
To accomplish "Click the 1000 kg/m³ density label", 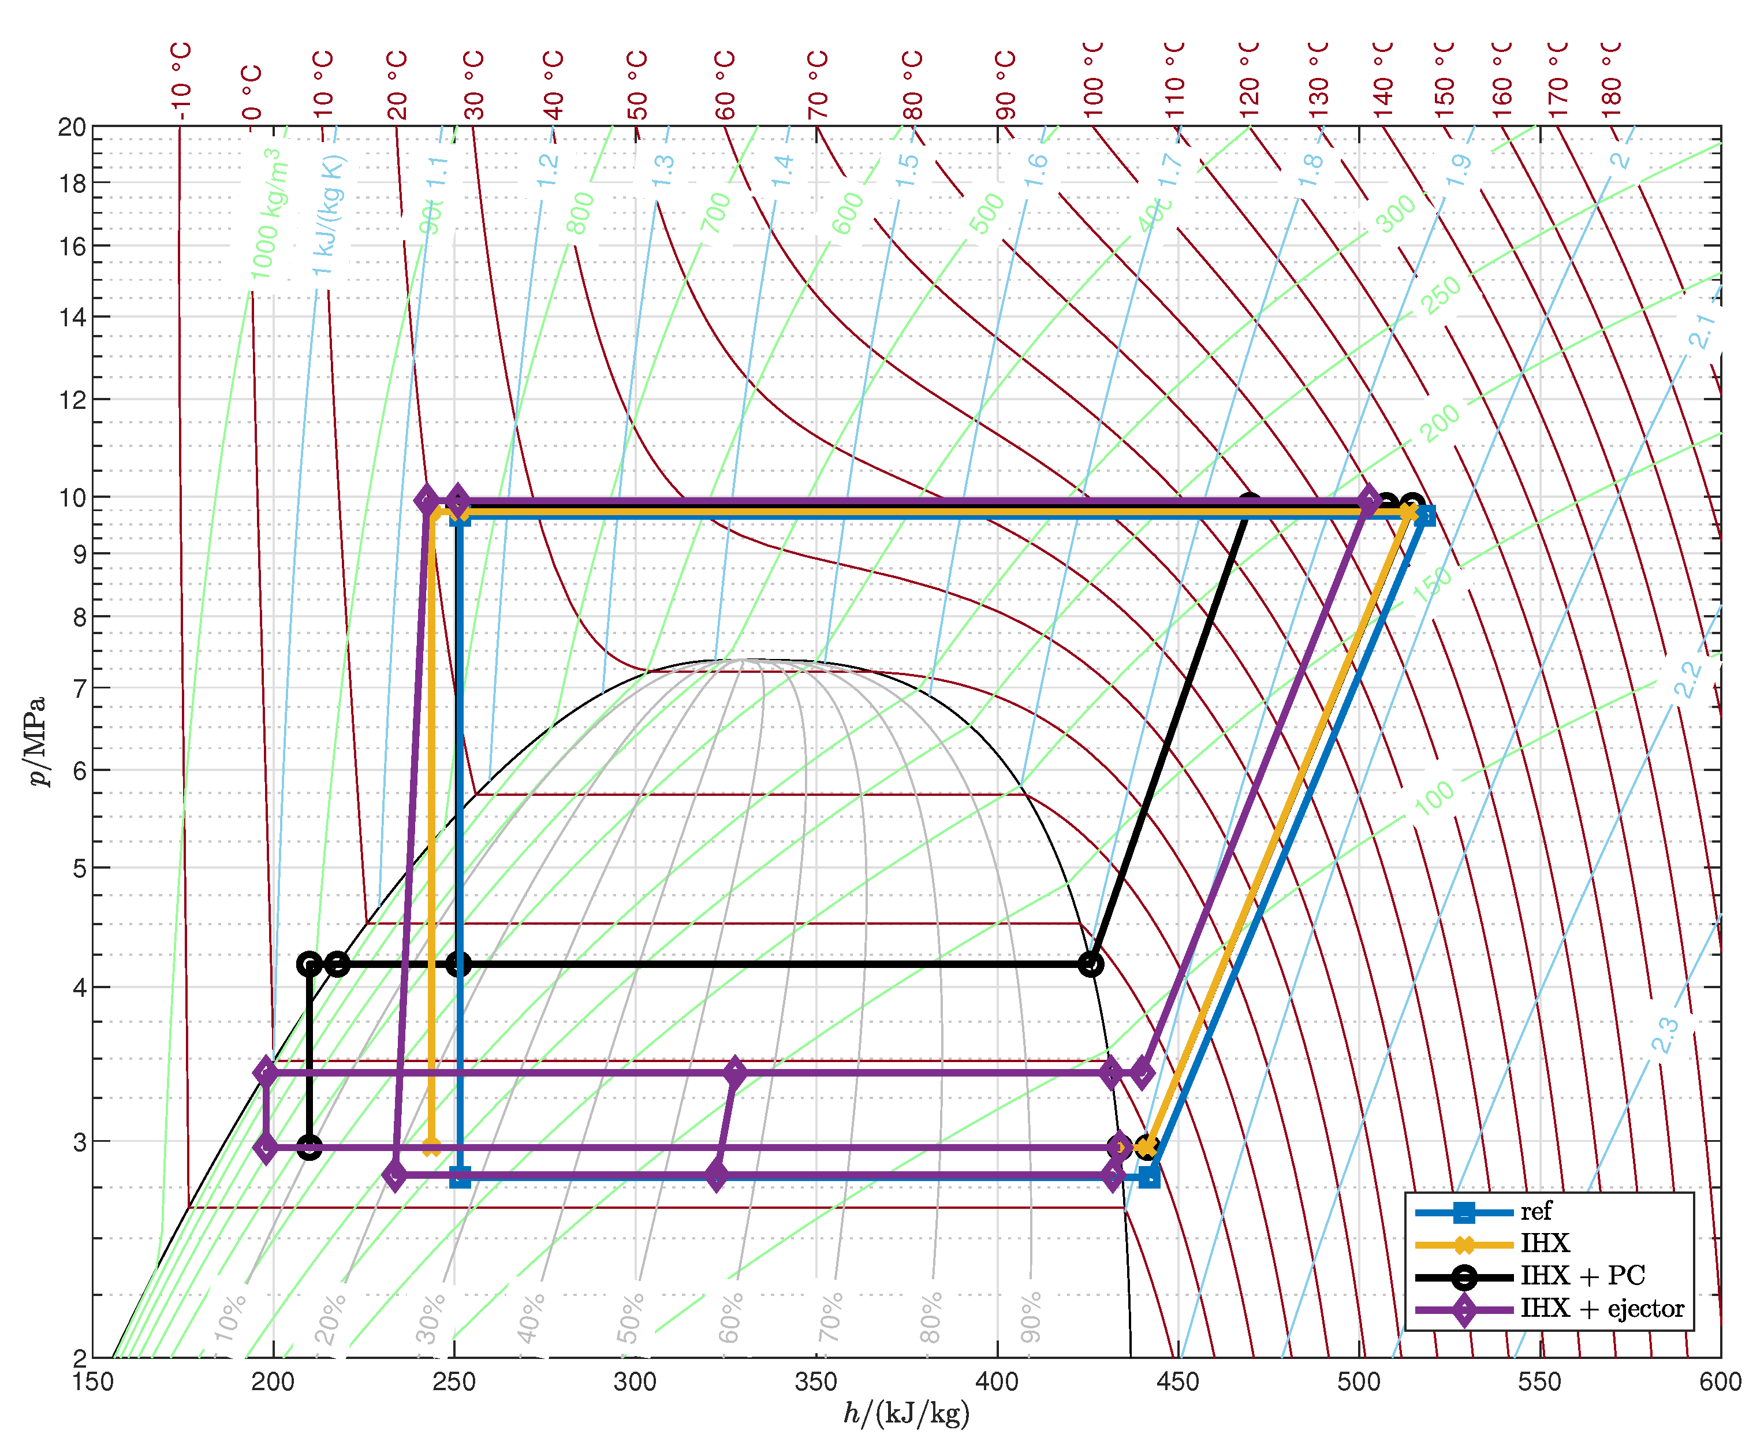I will [270, 215].
